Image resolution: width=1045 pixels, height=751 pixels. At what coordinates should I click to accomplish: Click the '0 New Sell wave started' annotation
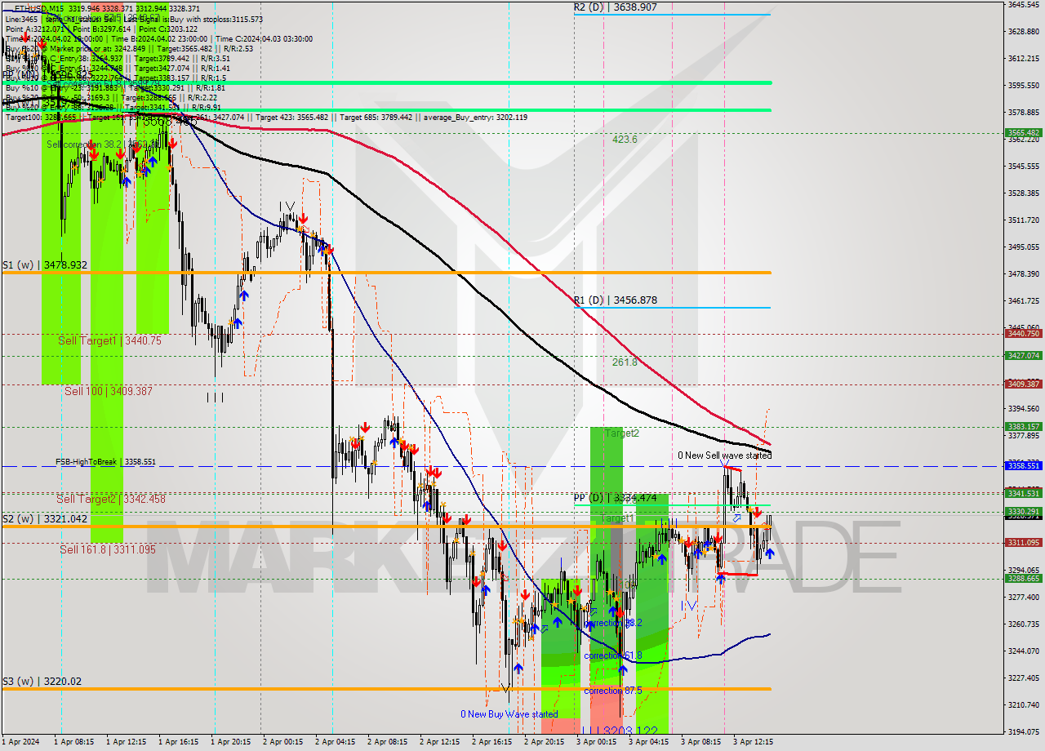tap(724, 455)
